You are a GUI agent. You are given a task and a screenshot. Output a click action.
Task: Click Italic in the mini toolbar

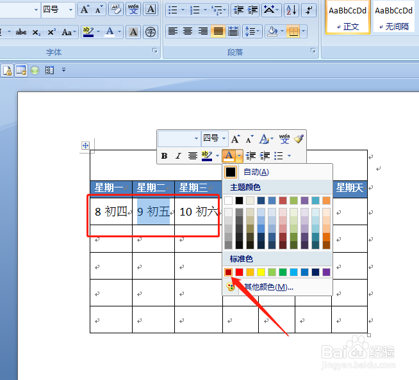tap(178, 155)
